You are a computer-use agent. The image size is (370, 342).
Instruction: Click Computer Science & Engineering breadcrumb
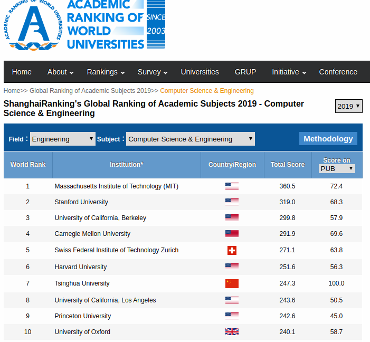207,91
